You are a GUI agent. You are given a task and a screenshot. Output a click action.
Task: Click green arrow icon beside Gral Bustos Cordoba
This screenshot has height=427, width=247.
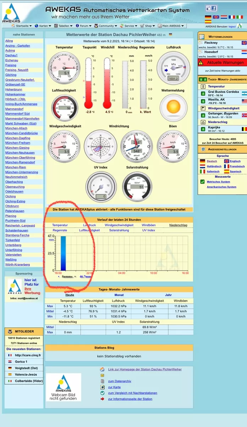[203, 94]
